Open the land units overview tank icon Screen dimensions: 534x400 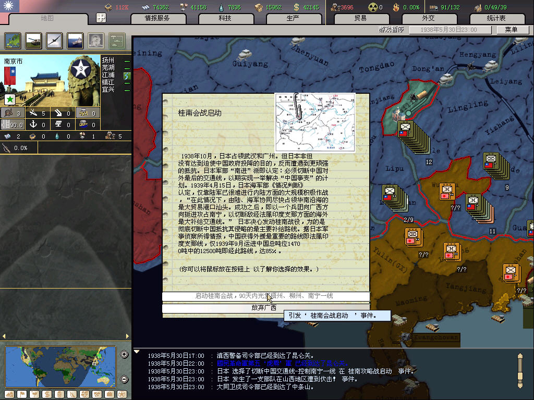pos(33,41)
